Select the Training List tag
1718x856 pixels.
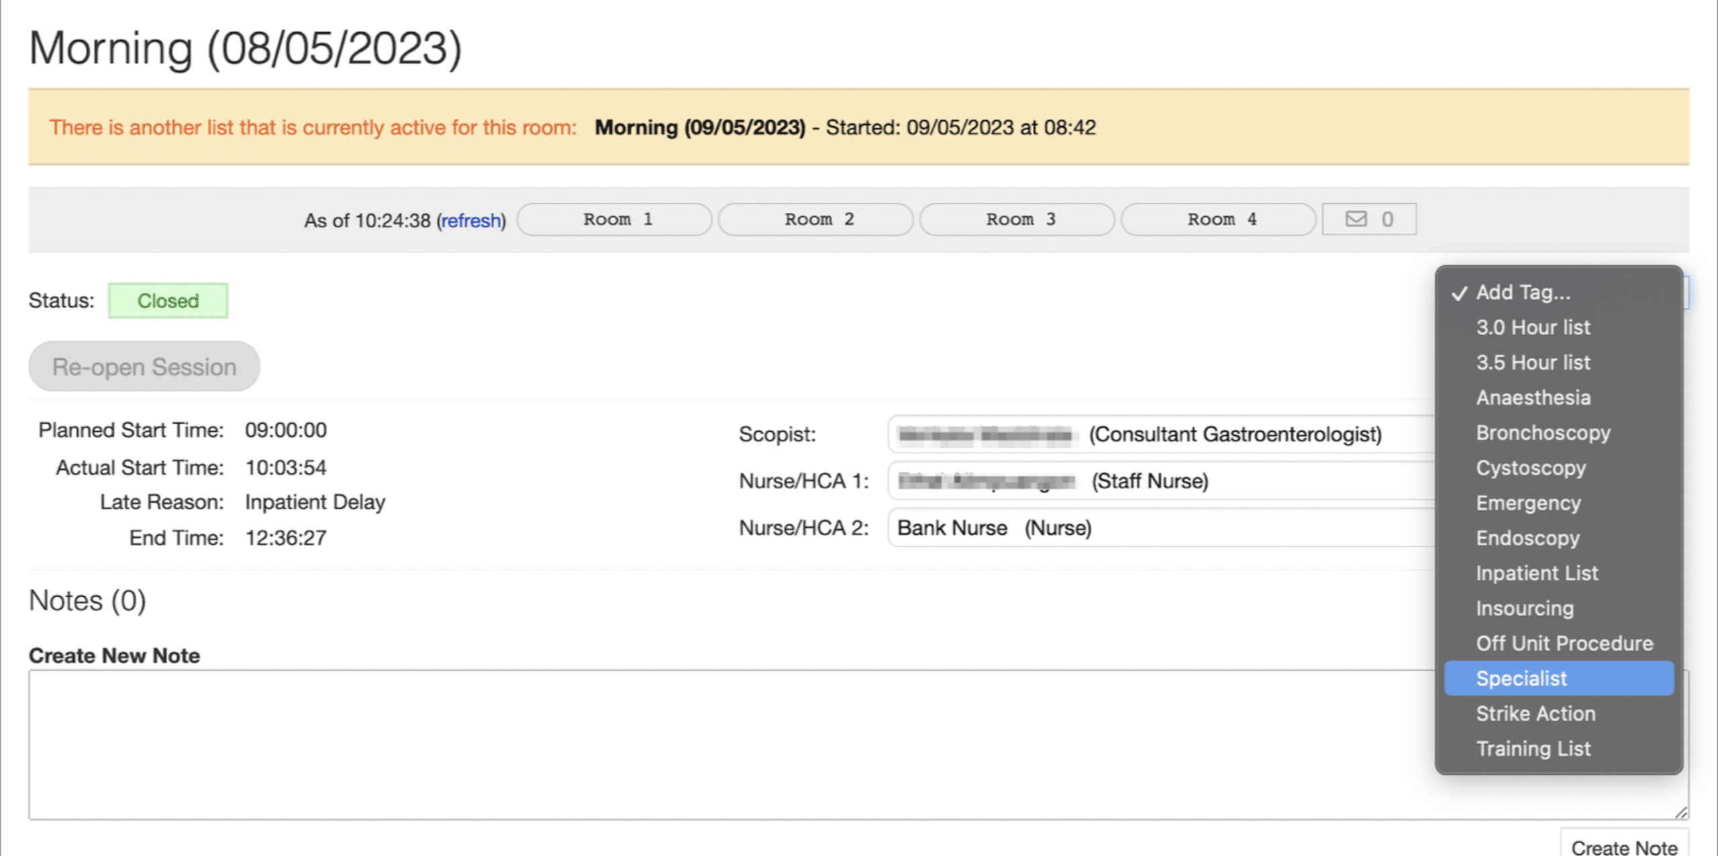[x=1533, y=748]
